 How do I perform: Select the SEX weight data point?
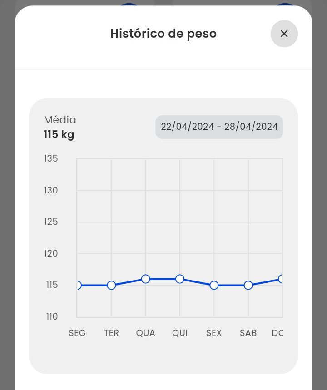[214, 285]
